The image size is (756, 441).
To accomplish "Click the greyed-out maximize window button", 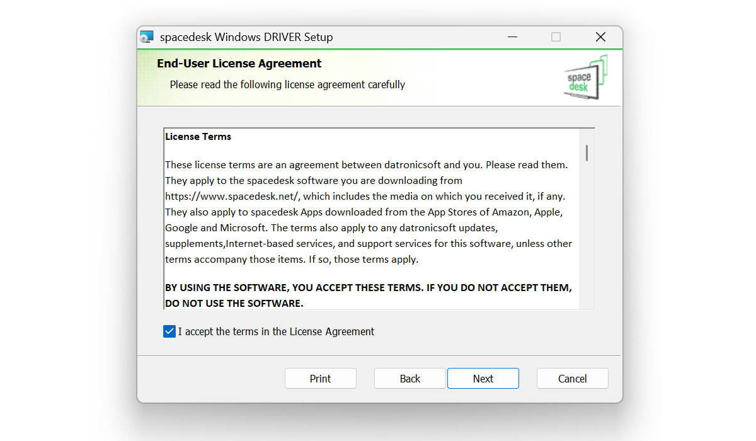I will point(556,37).
